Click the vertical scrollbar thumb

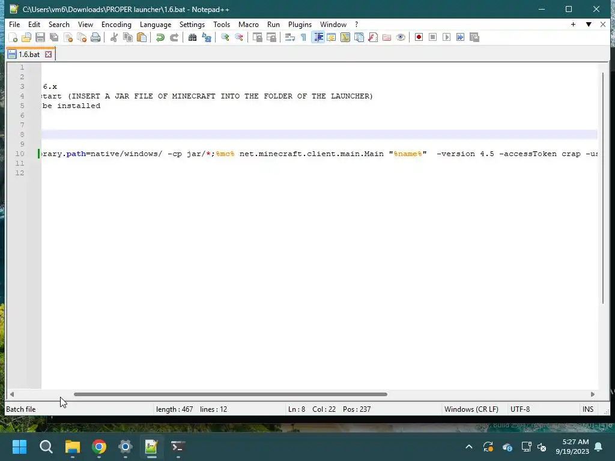pyautogui.click(x=603, y=188)
